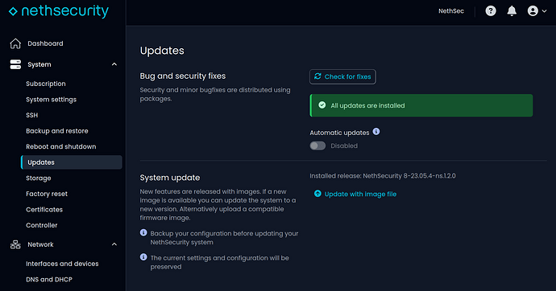This screenshot has width=556, height=291.
Task: Click the System server icon
Action: tap(15, 64)
